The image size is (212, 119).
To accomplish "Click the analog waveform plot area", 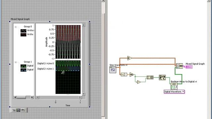I will (x=68, y=42).
